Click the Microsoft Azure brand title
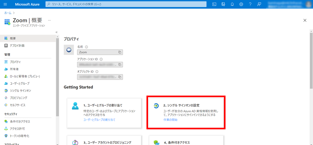The image size is (313, 145). click(x=27, y=4)
